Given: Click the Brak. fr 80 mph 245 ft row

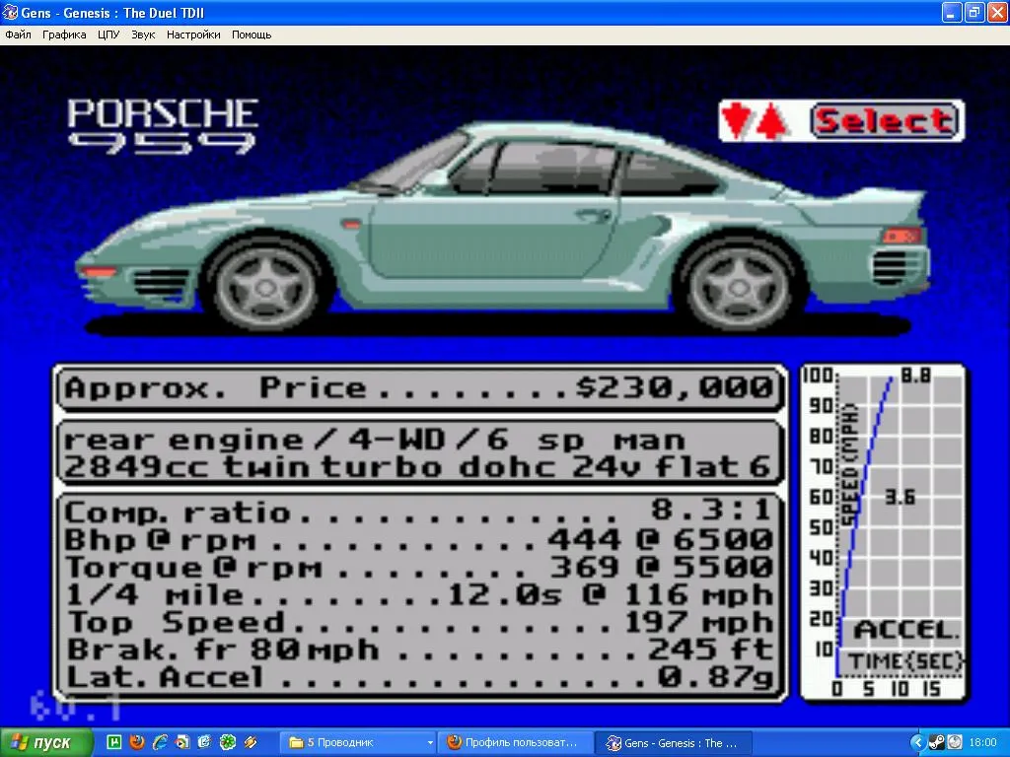Looking at the screenshot, I should [x=418, y=650].
